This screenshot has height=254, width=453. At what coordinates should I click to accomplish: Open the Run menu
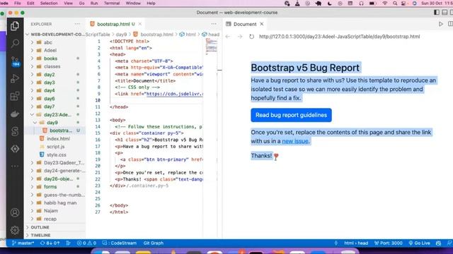click(x=94, y=3)
